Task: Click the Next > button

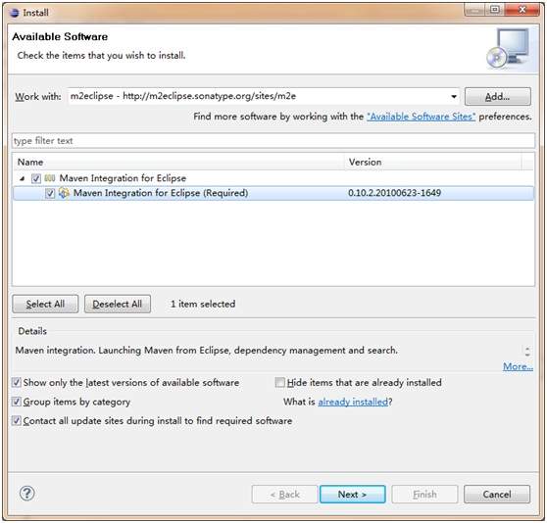Action: pyautogui.click(x=353, y=494)
